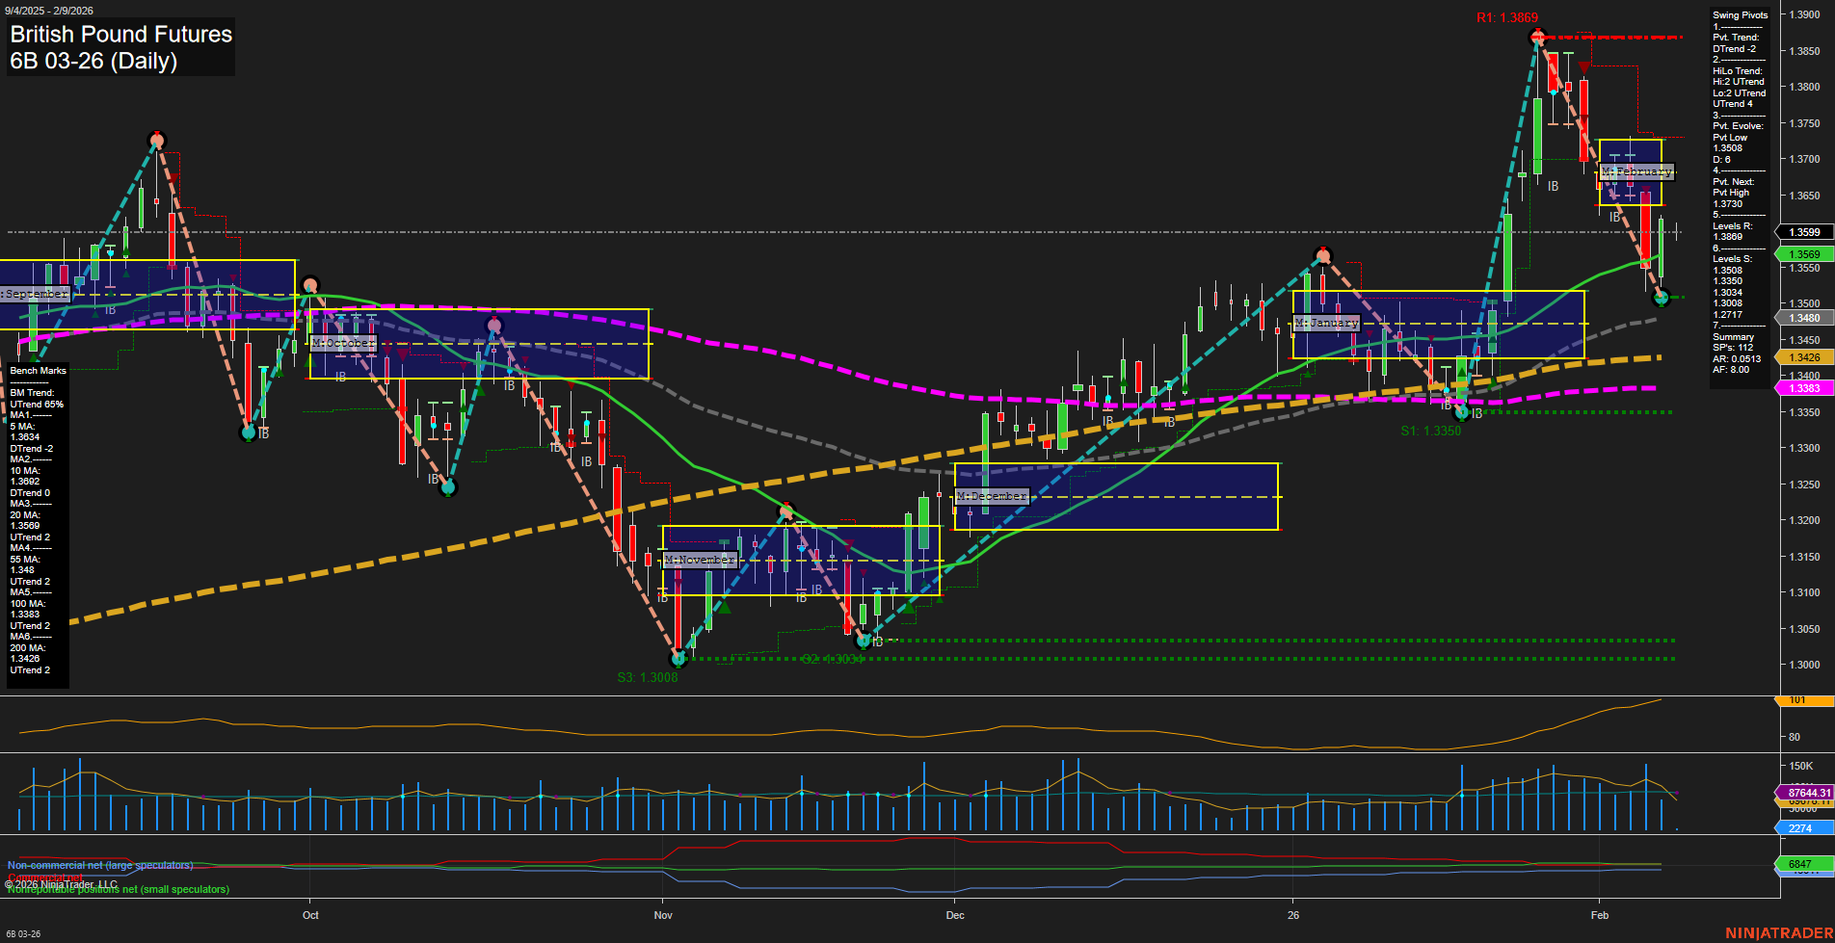1835x943 pixels.
Task: Collapse the Swing Pivots summary panel
Action: coord(1740,14)
